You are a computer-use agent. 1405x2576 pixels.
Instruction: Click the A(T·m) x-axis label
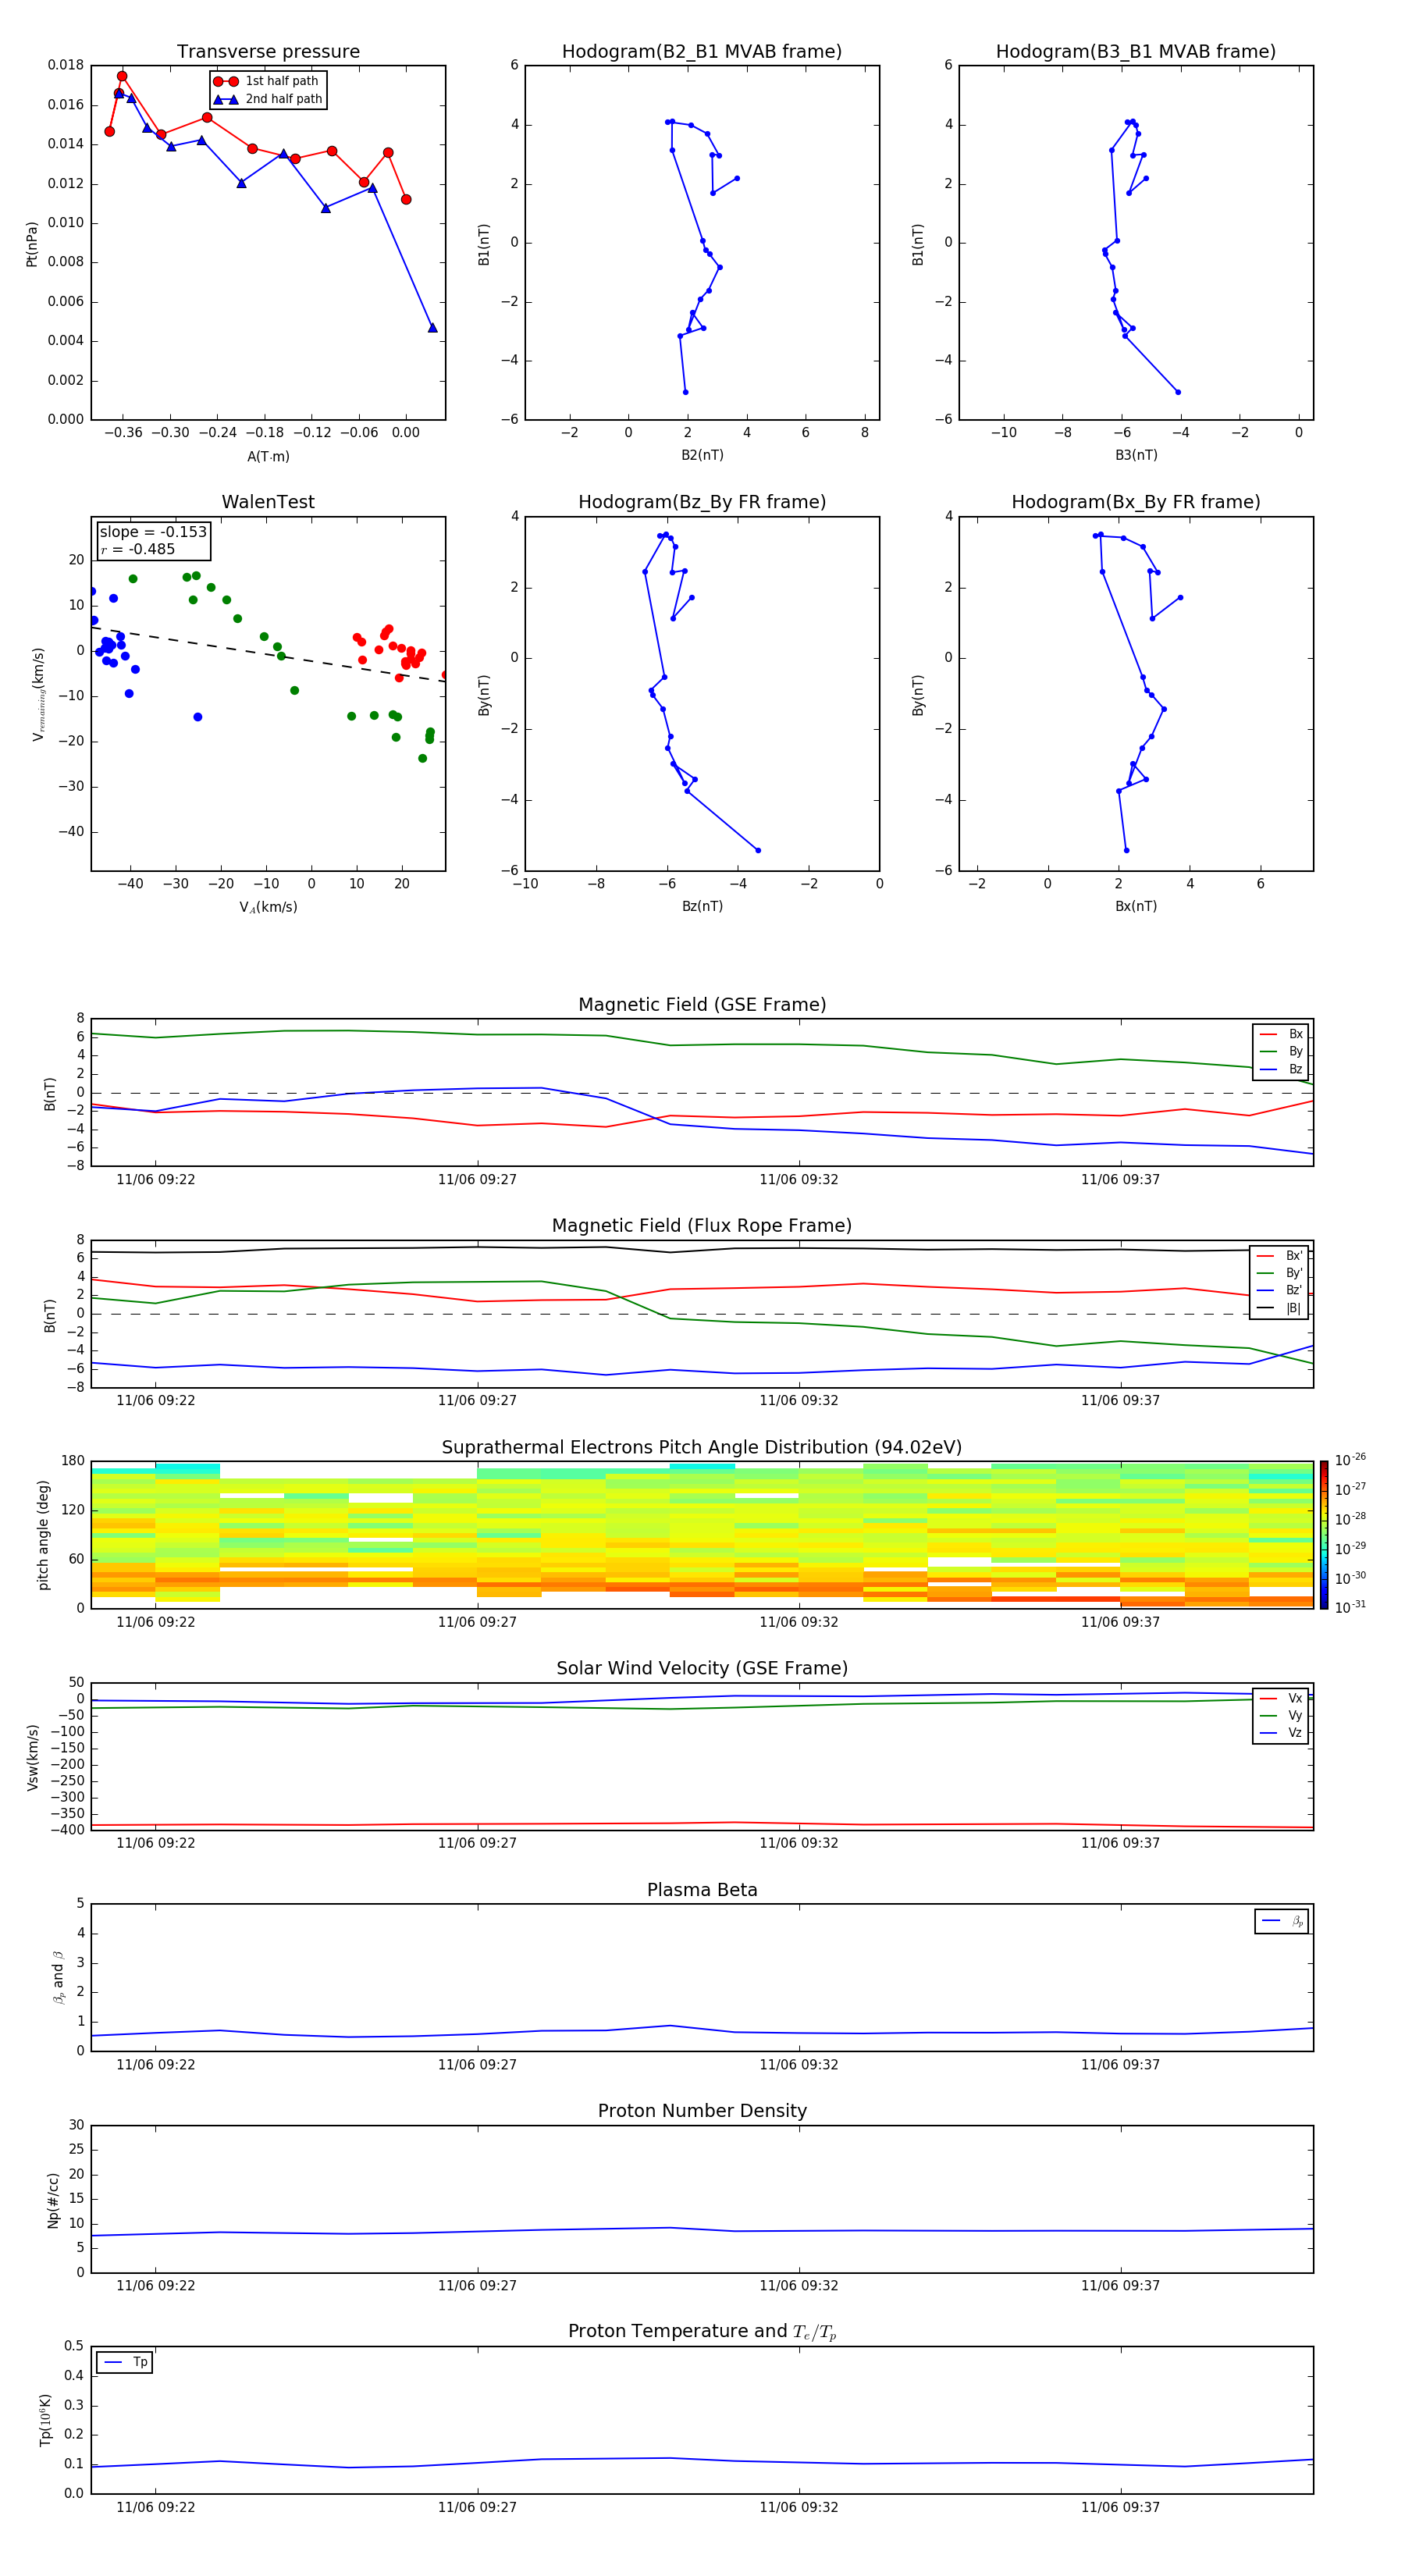click(x=268, y=457)
